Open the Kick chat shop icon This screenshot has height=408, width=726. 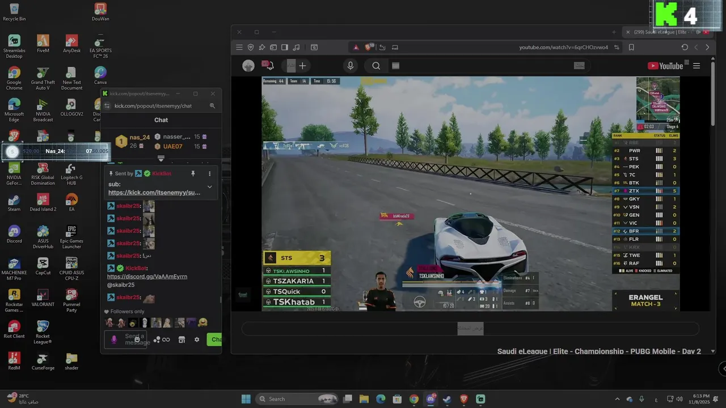[181, 339]
